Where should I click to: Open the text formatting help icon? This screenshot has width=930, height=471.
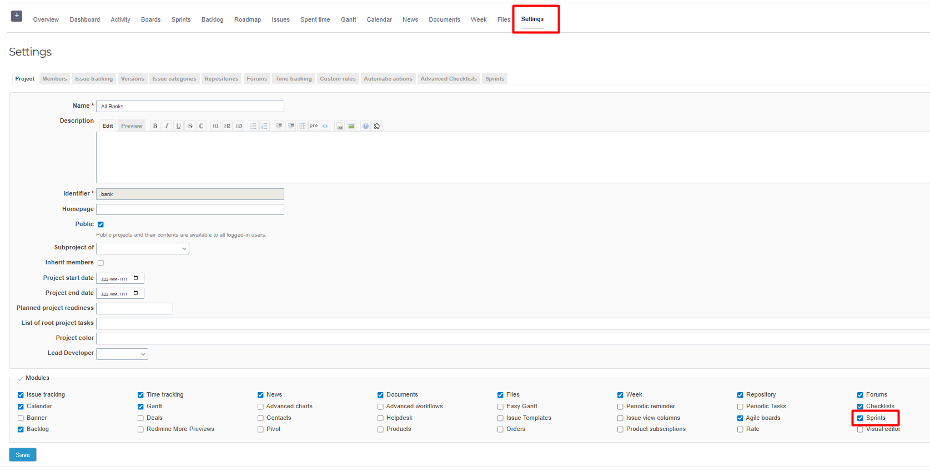(x=365, y=126)
